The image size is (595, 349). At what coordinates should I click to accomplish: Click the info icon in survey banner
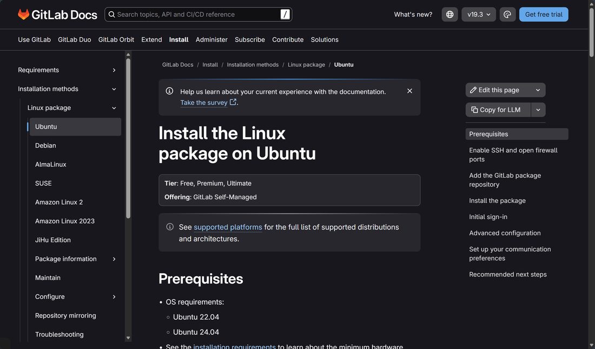[x=170, y=91]
